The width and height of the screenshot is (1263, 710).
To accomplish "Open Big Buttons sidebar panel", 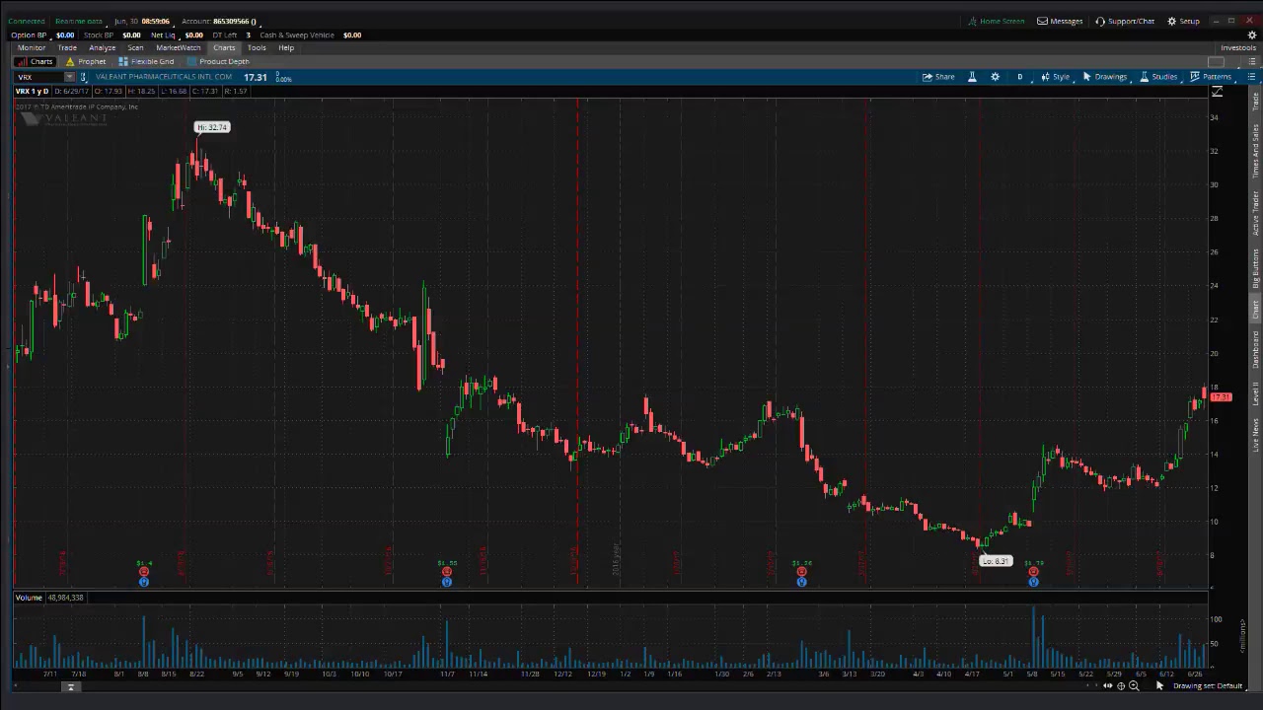I will [x=1255, y=268].
